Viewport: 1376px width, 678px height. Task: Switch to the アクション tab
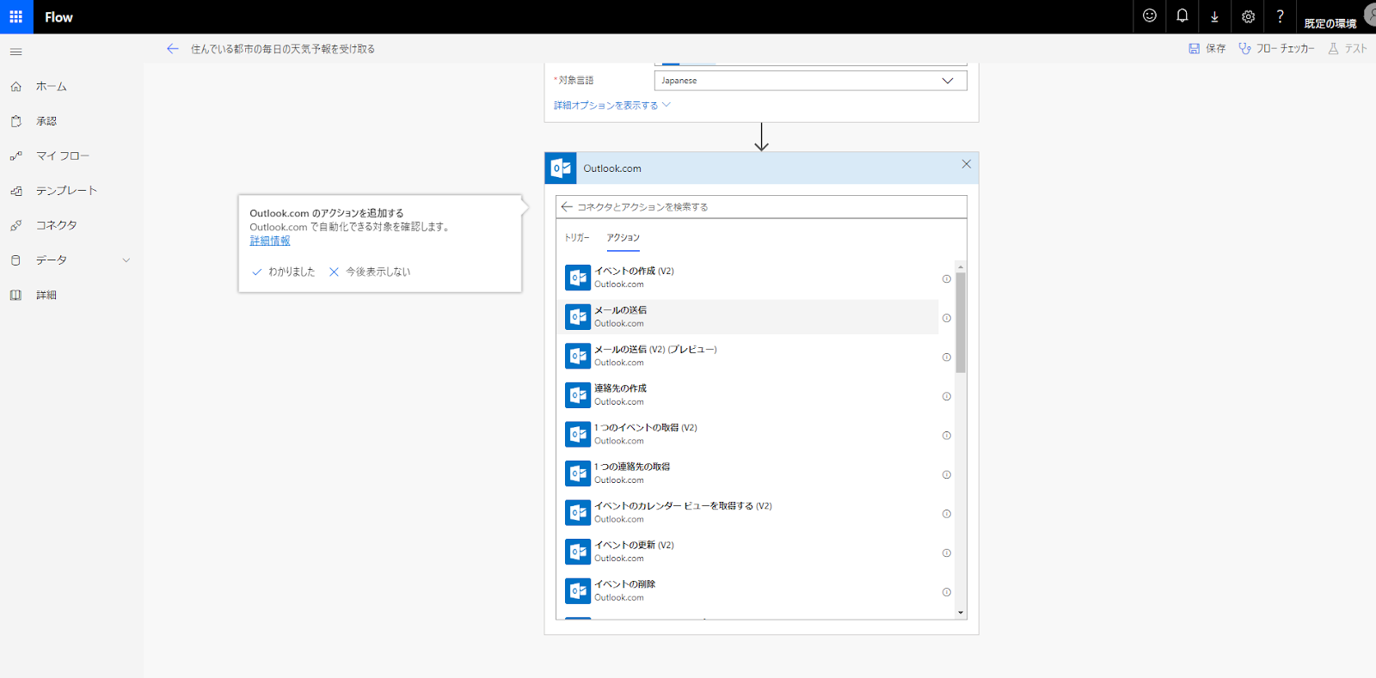click(623, 238)
